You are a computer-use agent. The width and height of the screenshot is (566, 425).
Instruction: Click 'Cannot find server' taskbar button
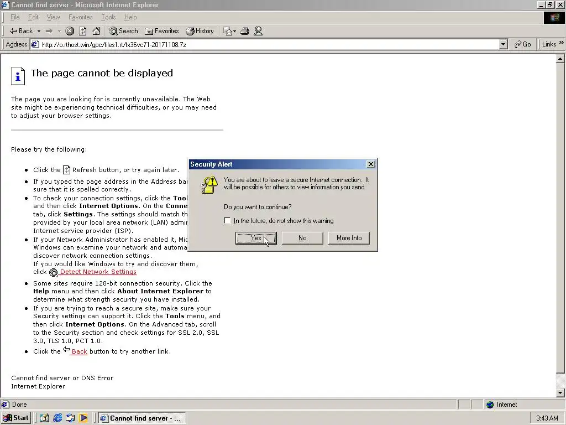tap(142, 418)
